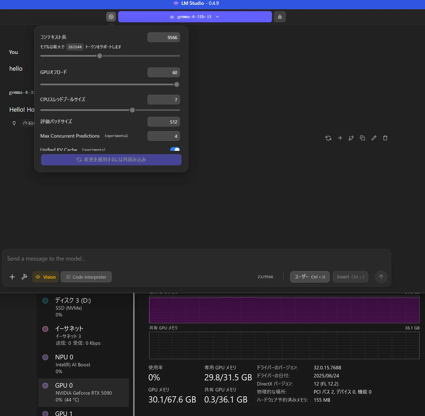The image size is (425, 416).
Task: Eject the loaded gemma model
Action: [280, 17]
